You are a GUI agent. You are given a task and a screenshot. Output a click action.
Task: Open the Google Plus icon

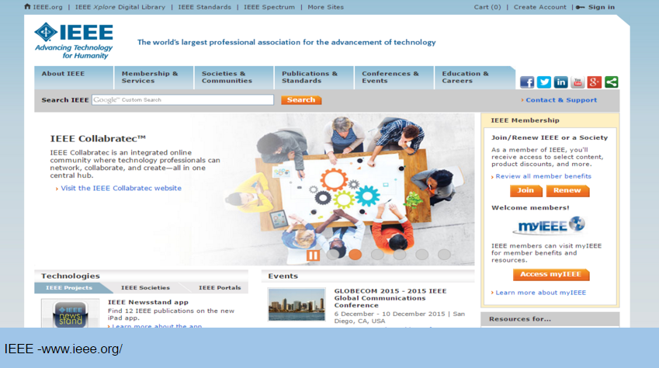click(594, 82)
